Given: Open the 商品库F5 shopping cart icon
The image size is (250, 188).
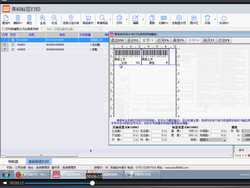Looking at the screenshot, I should (x=88, y=18).
